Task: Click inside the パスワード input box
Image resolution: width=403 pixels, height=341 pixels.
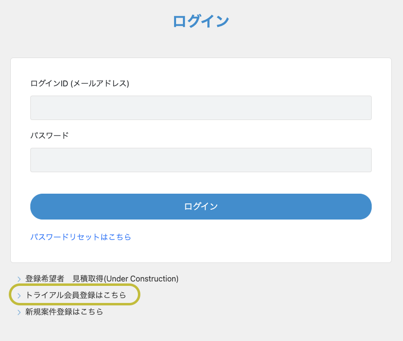Action: (x=201, y=160)
